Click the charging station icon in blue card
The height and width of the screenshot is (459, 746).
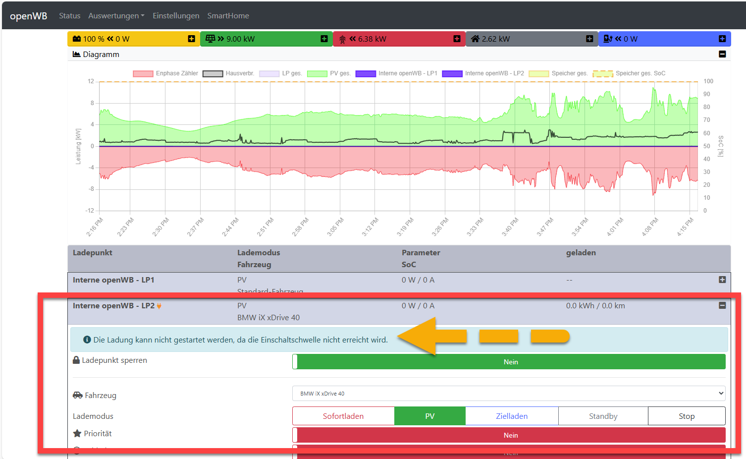[608, 39]
